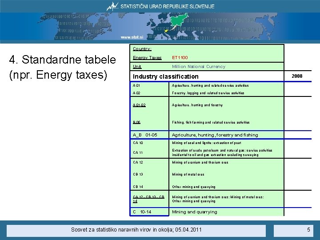Screen dimensions: 320x240
Task: Select the 'A 02' code cell
Action: coord(136,93)
